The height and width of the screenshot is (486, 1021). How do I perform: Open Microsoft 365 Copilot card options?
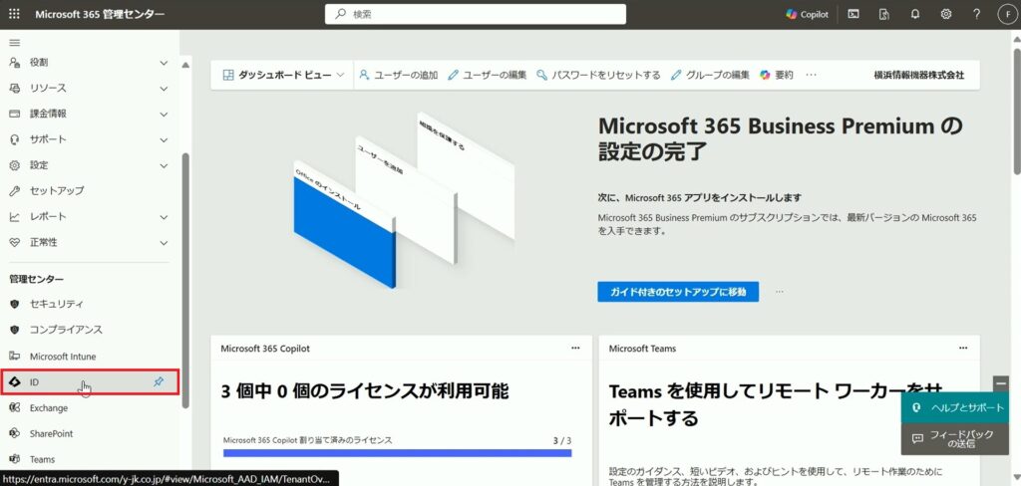(575, 349)
